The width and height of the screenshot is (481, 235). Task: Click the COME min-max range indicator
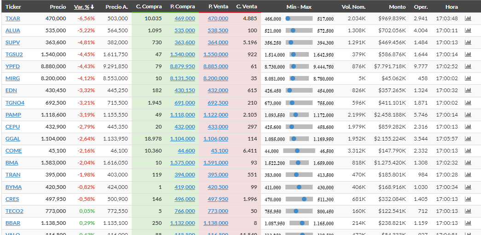tap(299, 151)
